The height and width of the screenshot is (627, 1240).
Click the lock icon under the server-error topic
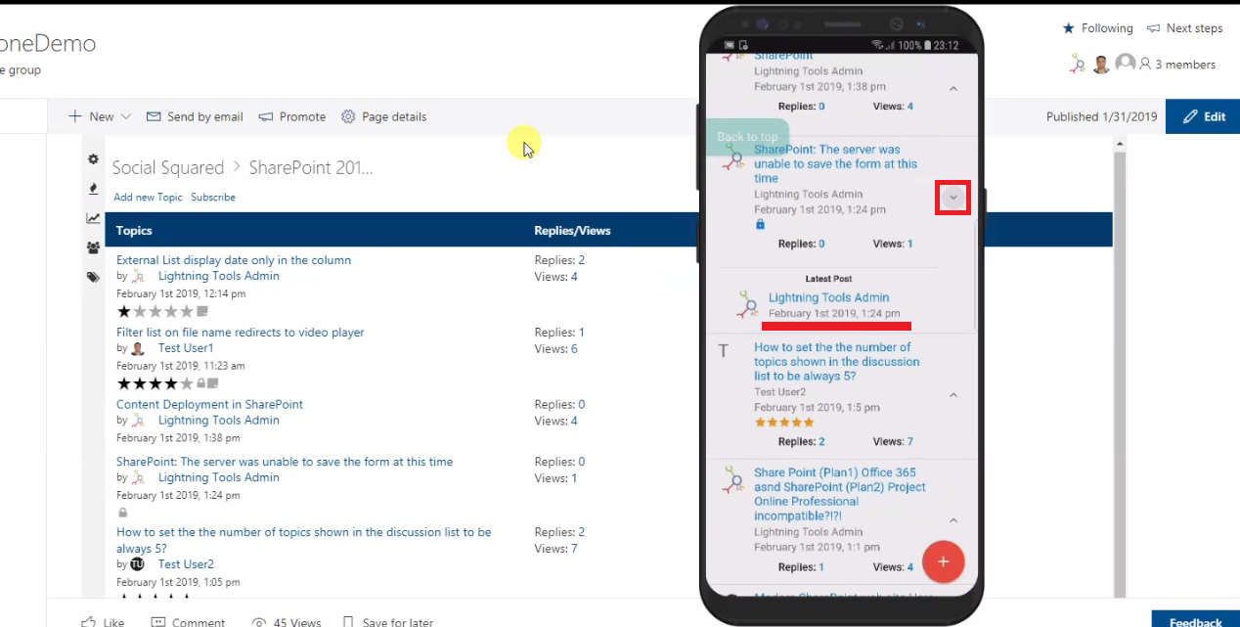click(122, 512)
